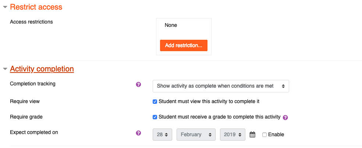Collapse the Restrict access section triangle
The width and height of the screenshot is (362, 148).
[5, 7]
